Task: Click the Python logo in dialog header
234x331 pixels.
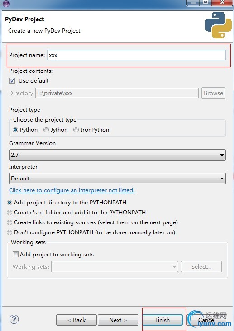Action: coord(218,25)
